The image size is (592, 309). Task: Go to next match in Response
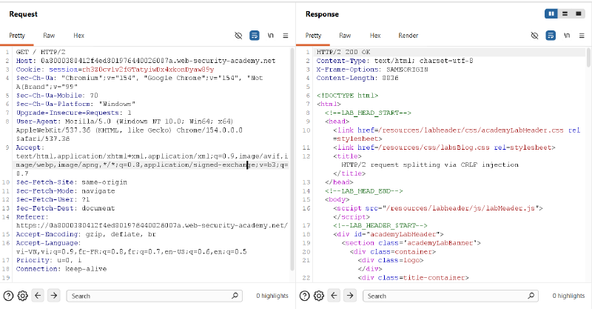[350, 296]
